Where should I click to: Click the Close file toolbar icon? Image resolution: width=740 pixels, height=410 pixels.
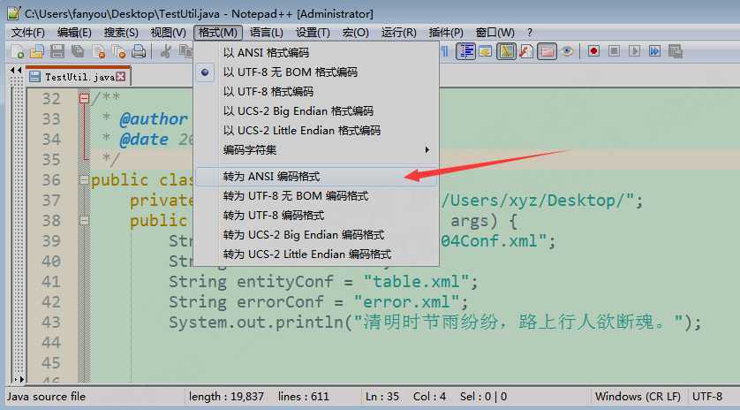tap(98, 51)
